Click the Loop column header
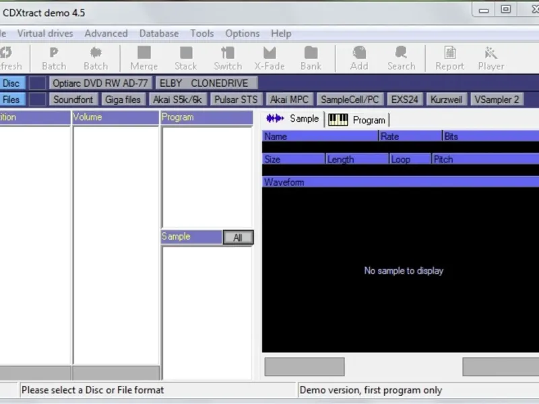539x404 pixels. point(410,160)
